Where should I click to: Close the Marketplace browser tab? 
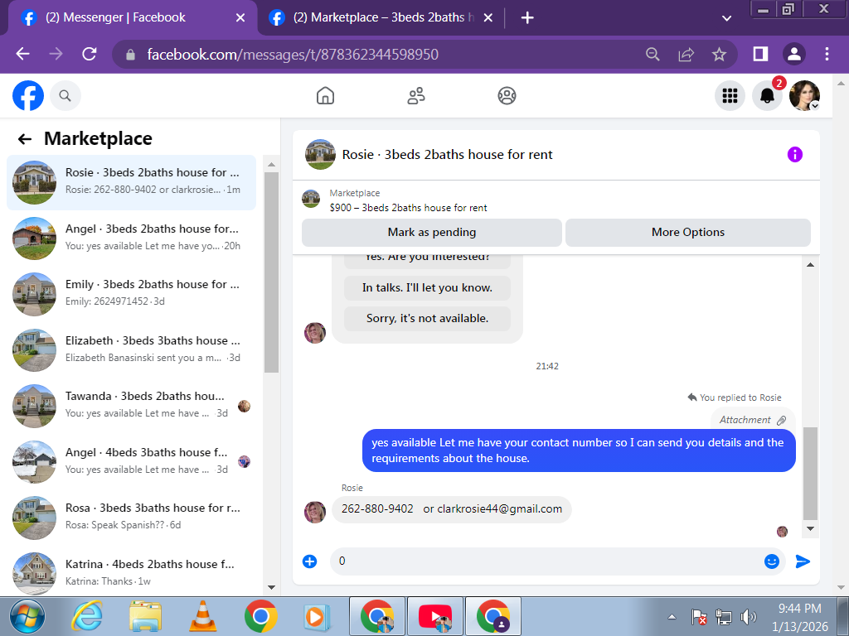coord(488,18)
